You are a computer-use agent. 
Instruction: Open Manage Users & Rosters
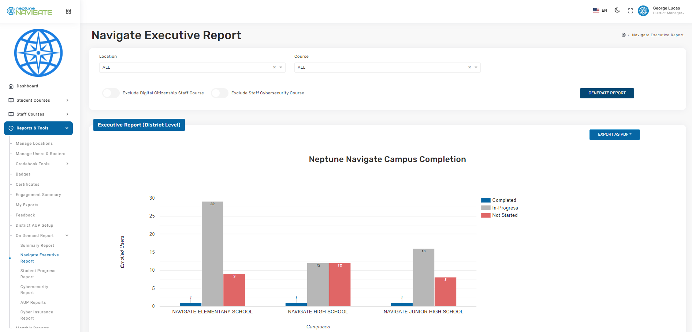[40, 154]
